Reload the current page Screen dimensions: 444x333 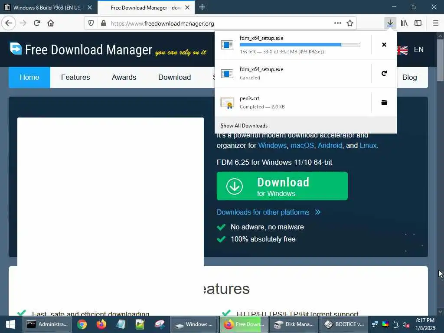click(x=37, y=23)
